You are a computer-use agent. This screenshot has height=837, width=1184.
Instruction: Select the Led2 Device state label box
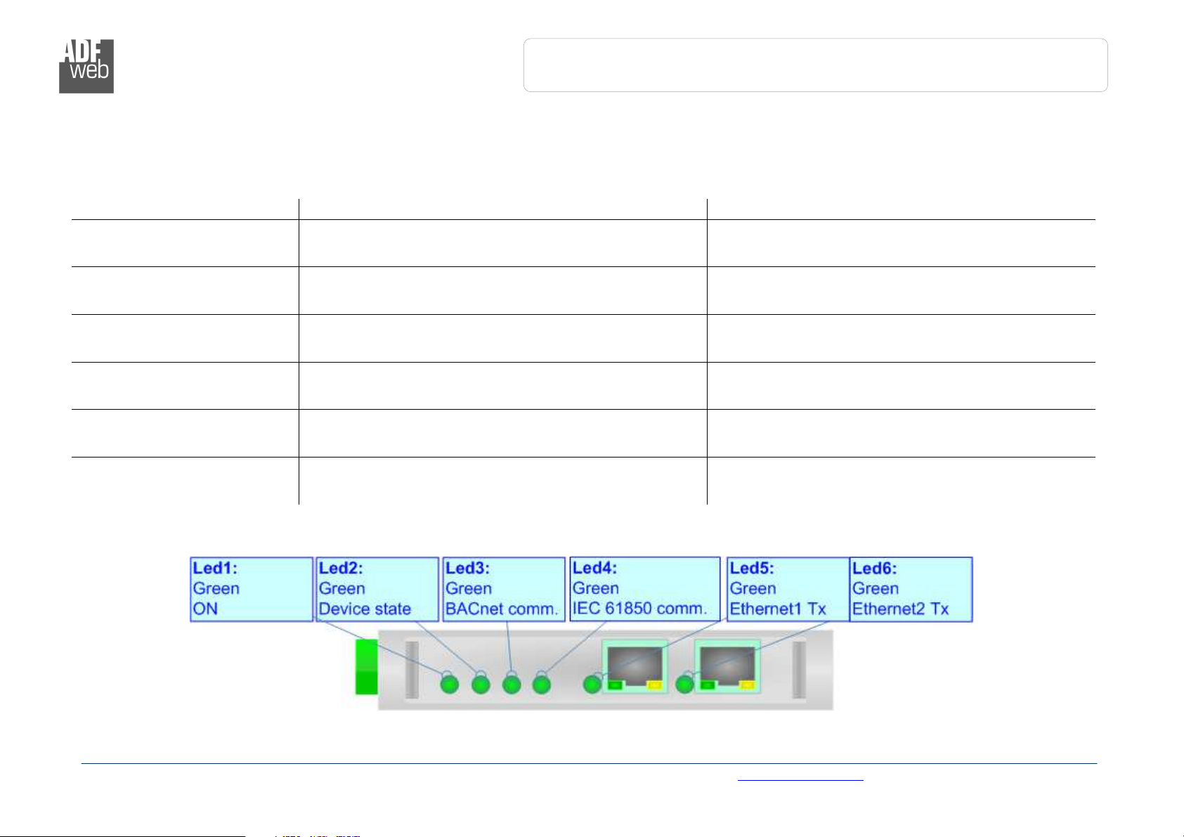(377, 590)
